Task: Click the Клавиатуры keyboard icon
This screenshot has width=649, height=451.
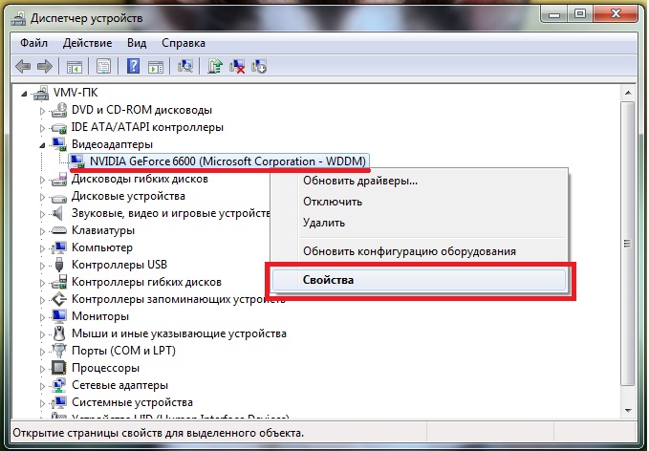Action: click(59, 230)
